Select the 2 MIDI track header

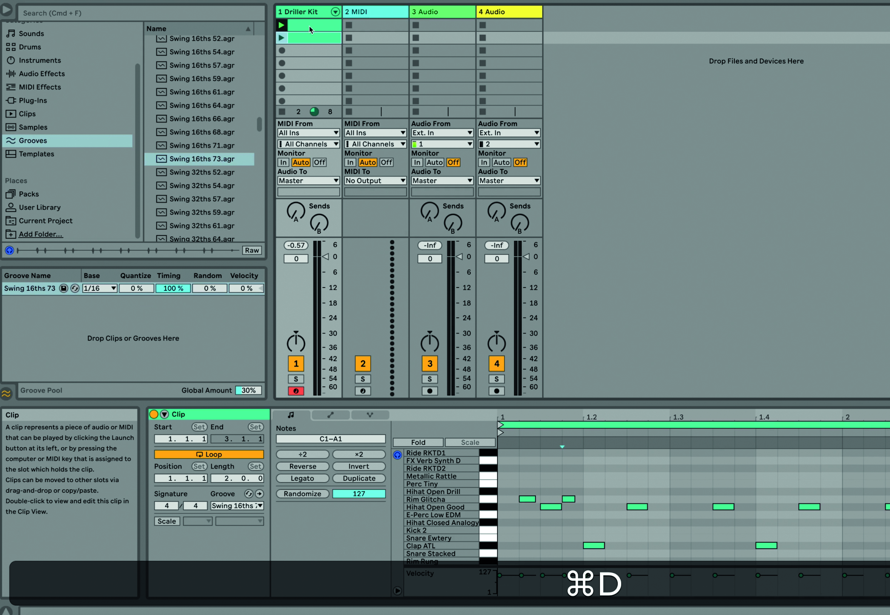pos(375,12)
